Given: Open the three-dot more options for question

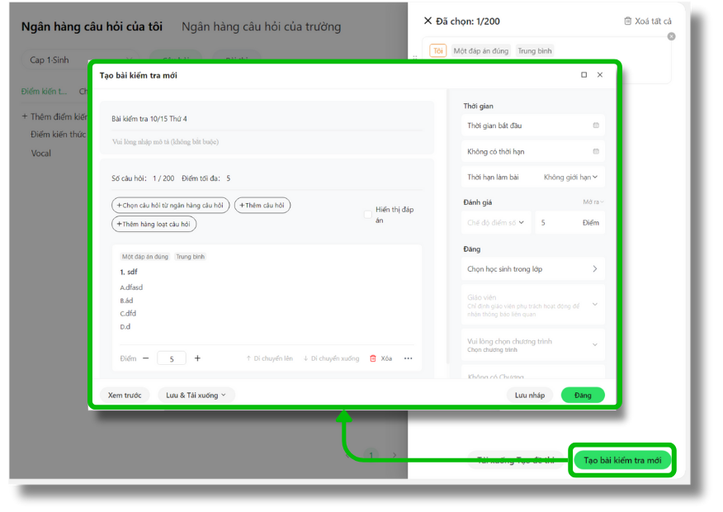Looking at the screenshot, I should [x=408, y=358].
